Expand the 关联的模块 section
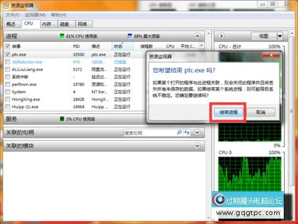This screenshot has width=298, height=224. [x=197, y=146]
